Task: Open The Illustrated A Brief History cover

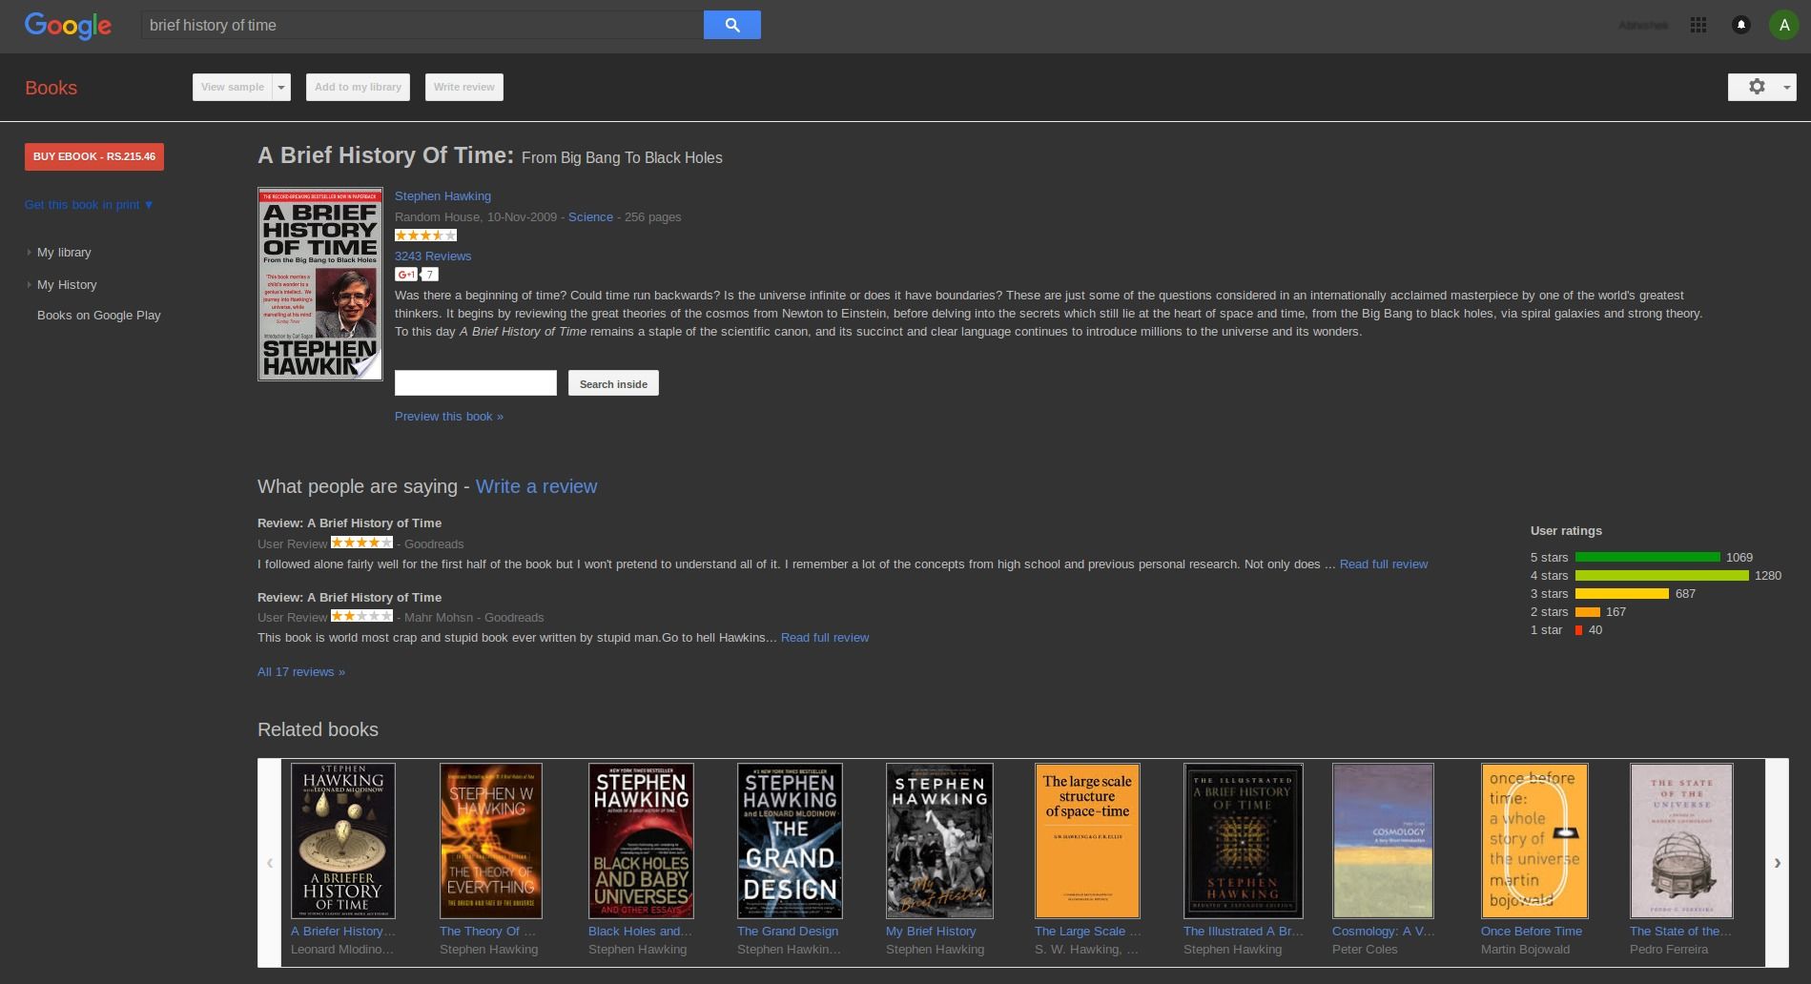Action: [1243, 840]
